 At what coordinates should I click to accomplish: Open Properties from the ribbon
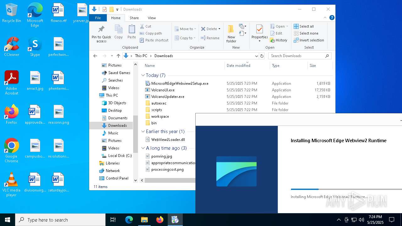(259, 33)
